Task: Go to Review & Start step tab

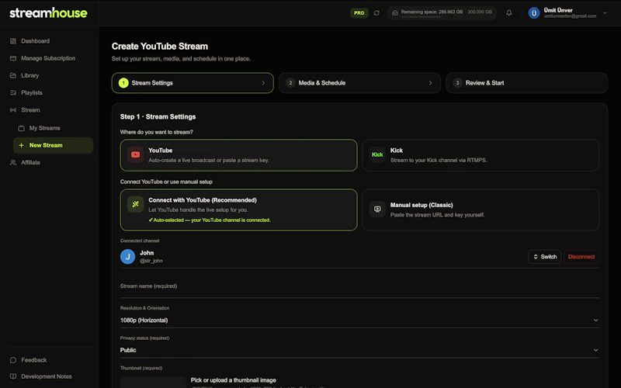Action: (527, 83)
